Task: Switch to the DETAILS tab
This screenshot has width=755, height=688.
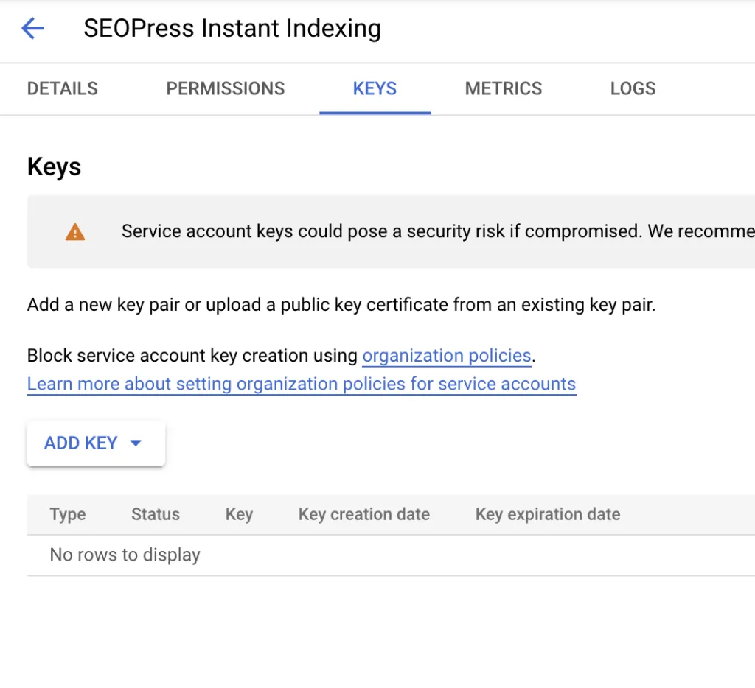Action: point(63,88)
